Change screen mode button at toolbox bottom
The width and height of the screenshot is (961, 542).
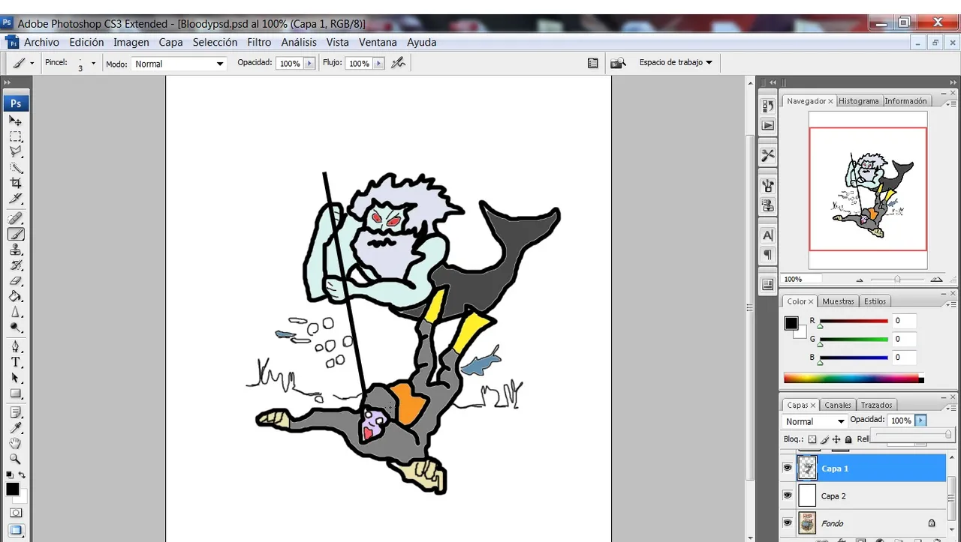click(16, 531)
